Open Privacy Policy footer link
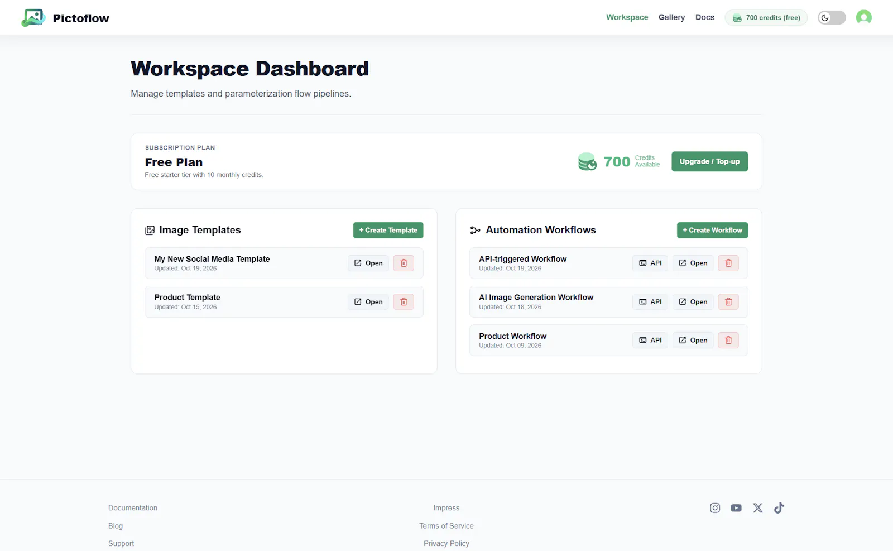This screenshot has height=551, width=893. (x=446, y=543)
